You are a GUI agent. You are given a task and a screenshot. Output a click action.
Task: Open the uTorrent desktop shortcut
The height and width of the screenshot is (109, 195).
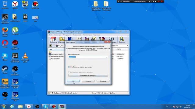(15, 31)
